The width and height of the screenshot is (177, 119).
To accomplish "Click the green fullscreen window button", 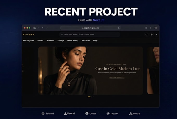I will pyautogui.click(x=29, y=28).
